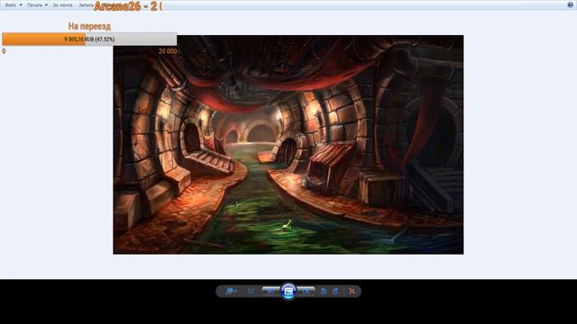
Task: Click the Запись menu item
Action: click(x=87, y=5)
